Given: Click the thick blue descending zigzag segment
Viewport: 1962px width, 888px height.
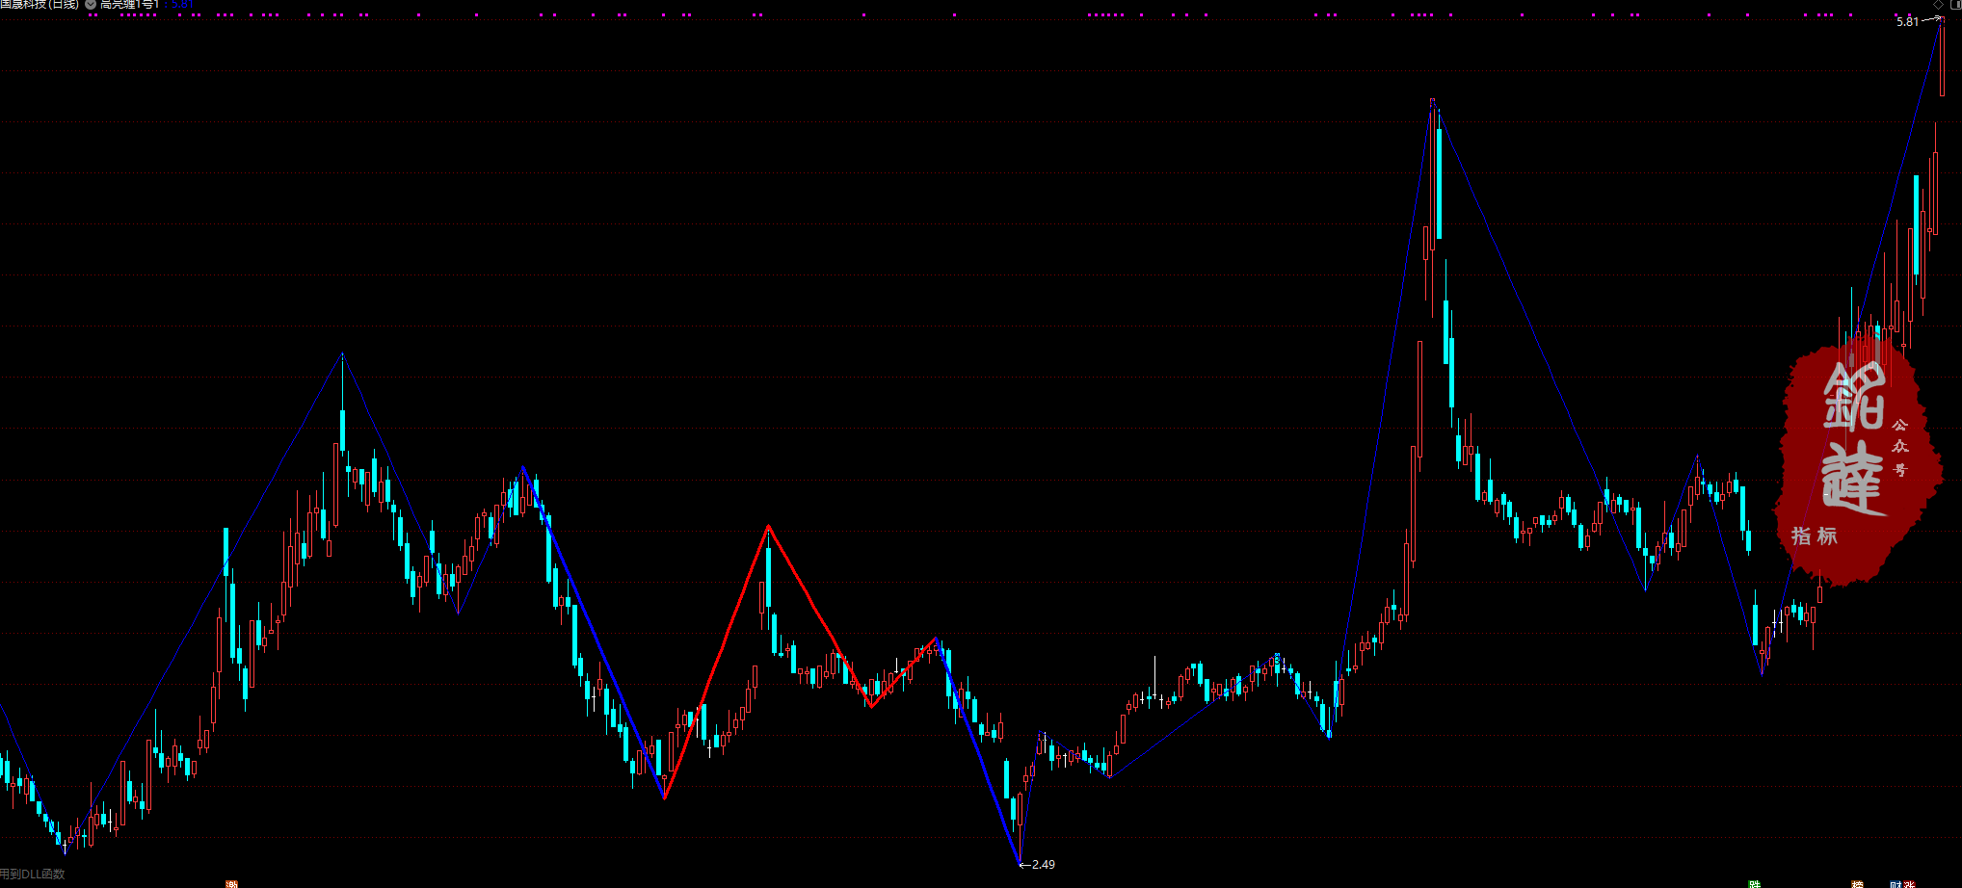Looking at the screenshot, I should pyautogui.click(x=593, y=631).
